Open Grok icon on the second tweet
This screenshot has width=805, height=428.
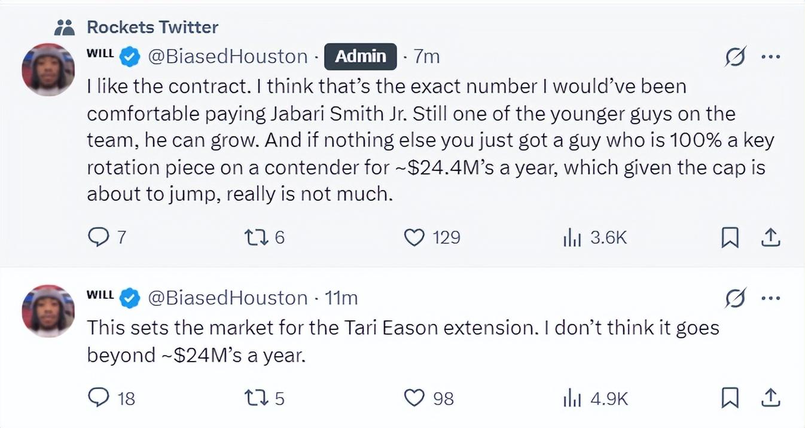click(734, 298)
